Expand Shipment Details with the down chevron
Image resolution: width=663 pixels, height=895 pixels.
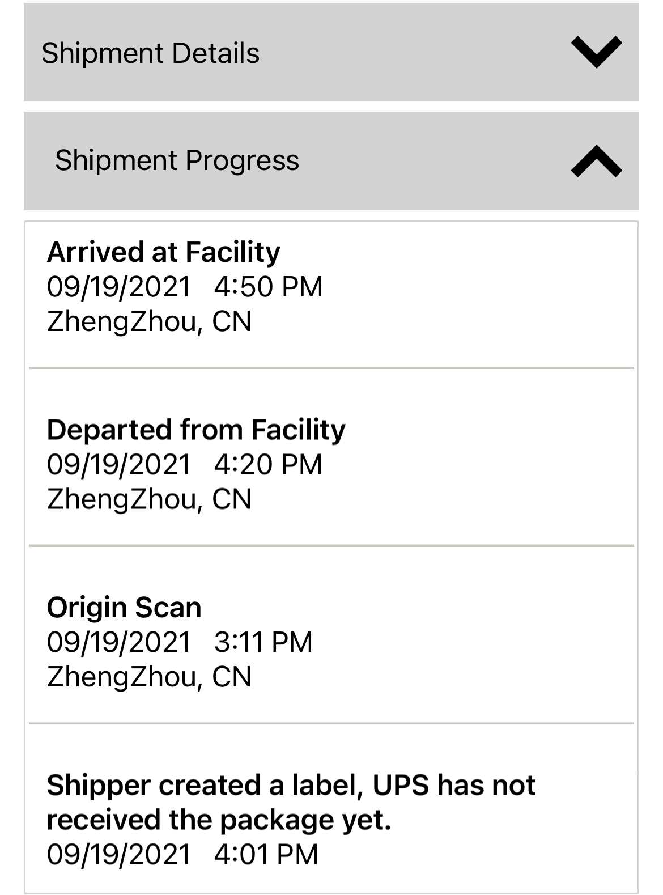597,52
